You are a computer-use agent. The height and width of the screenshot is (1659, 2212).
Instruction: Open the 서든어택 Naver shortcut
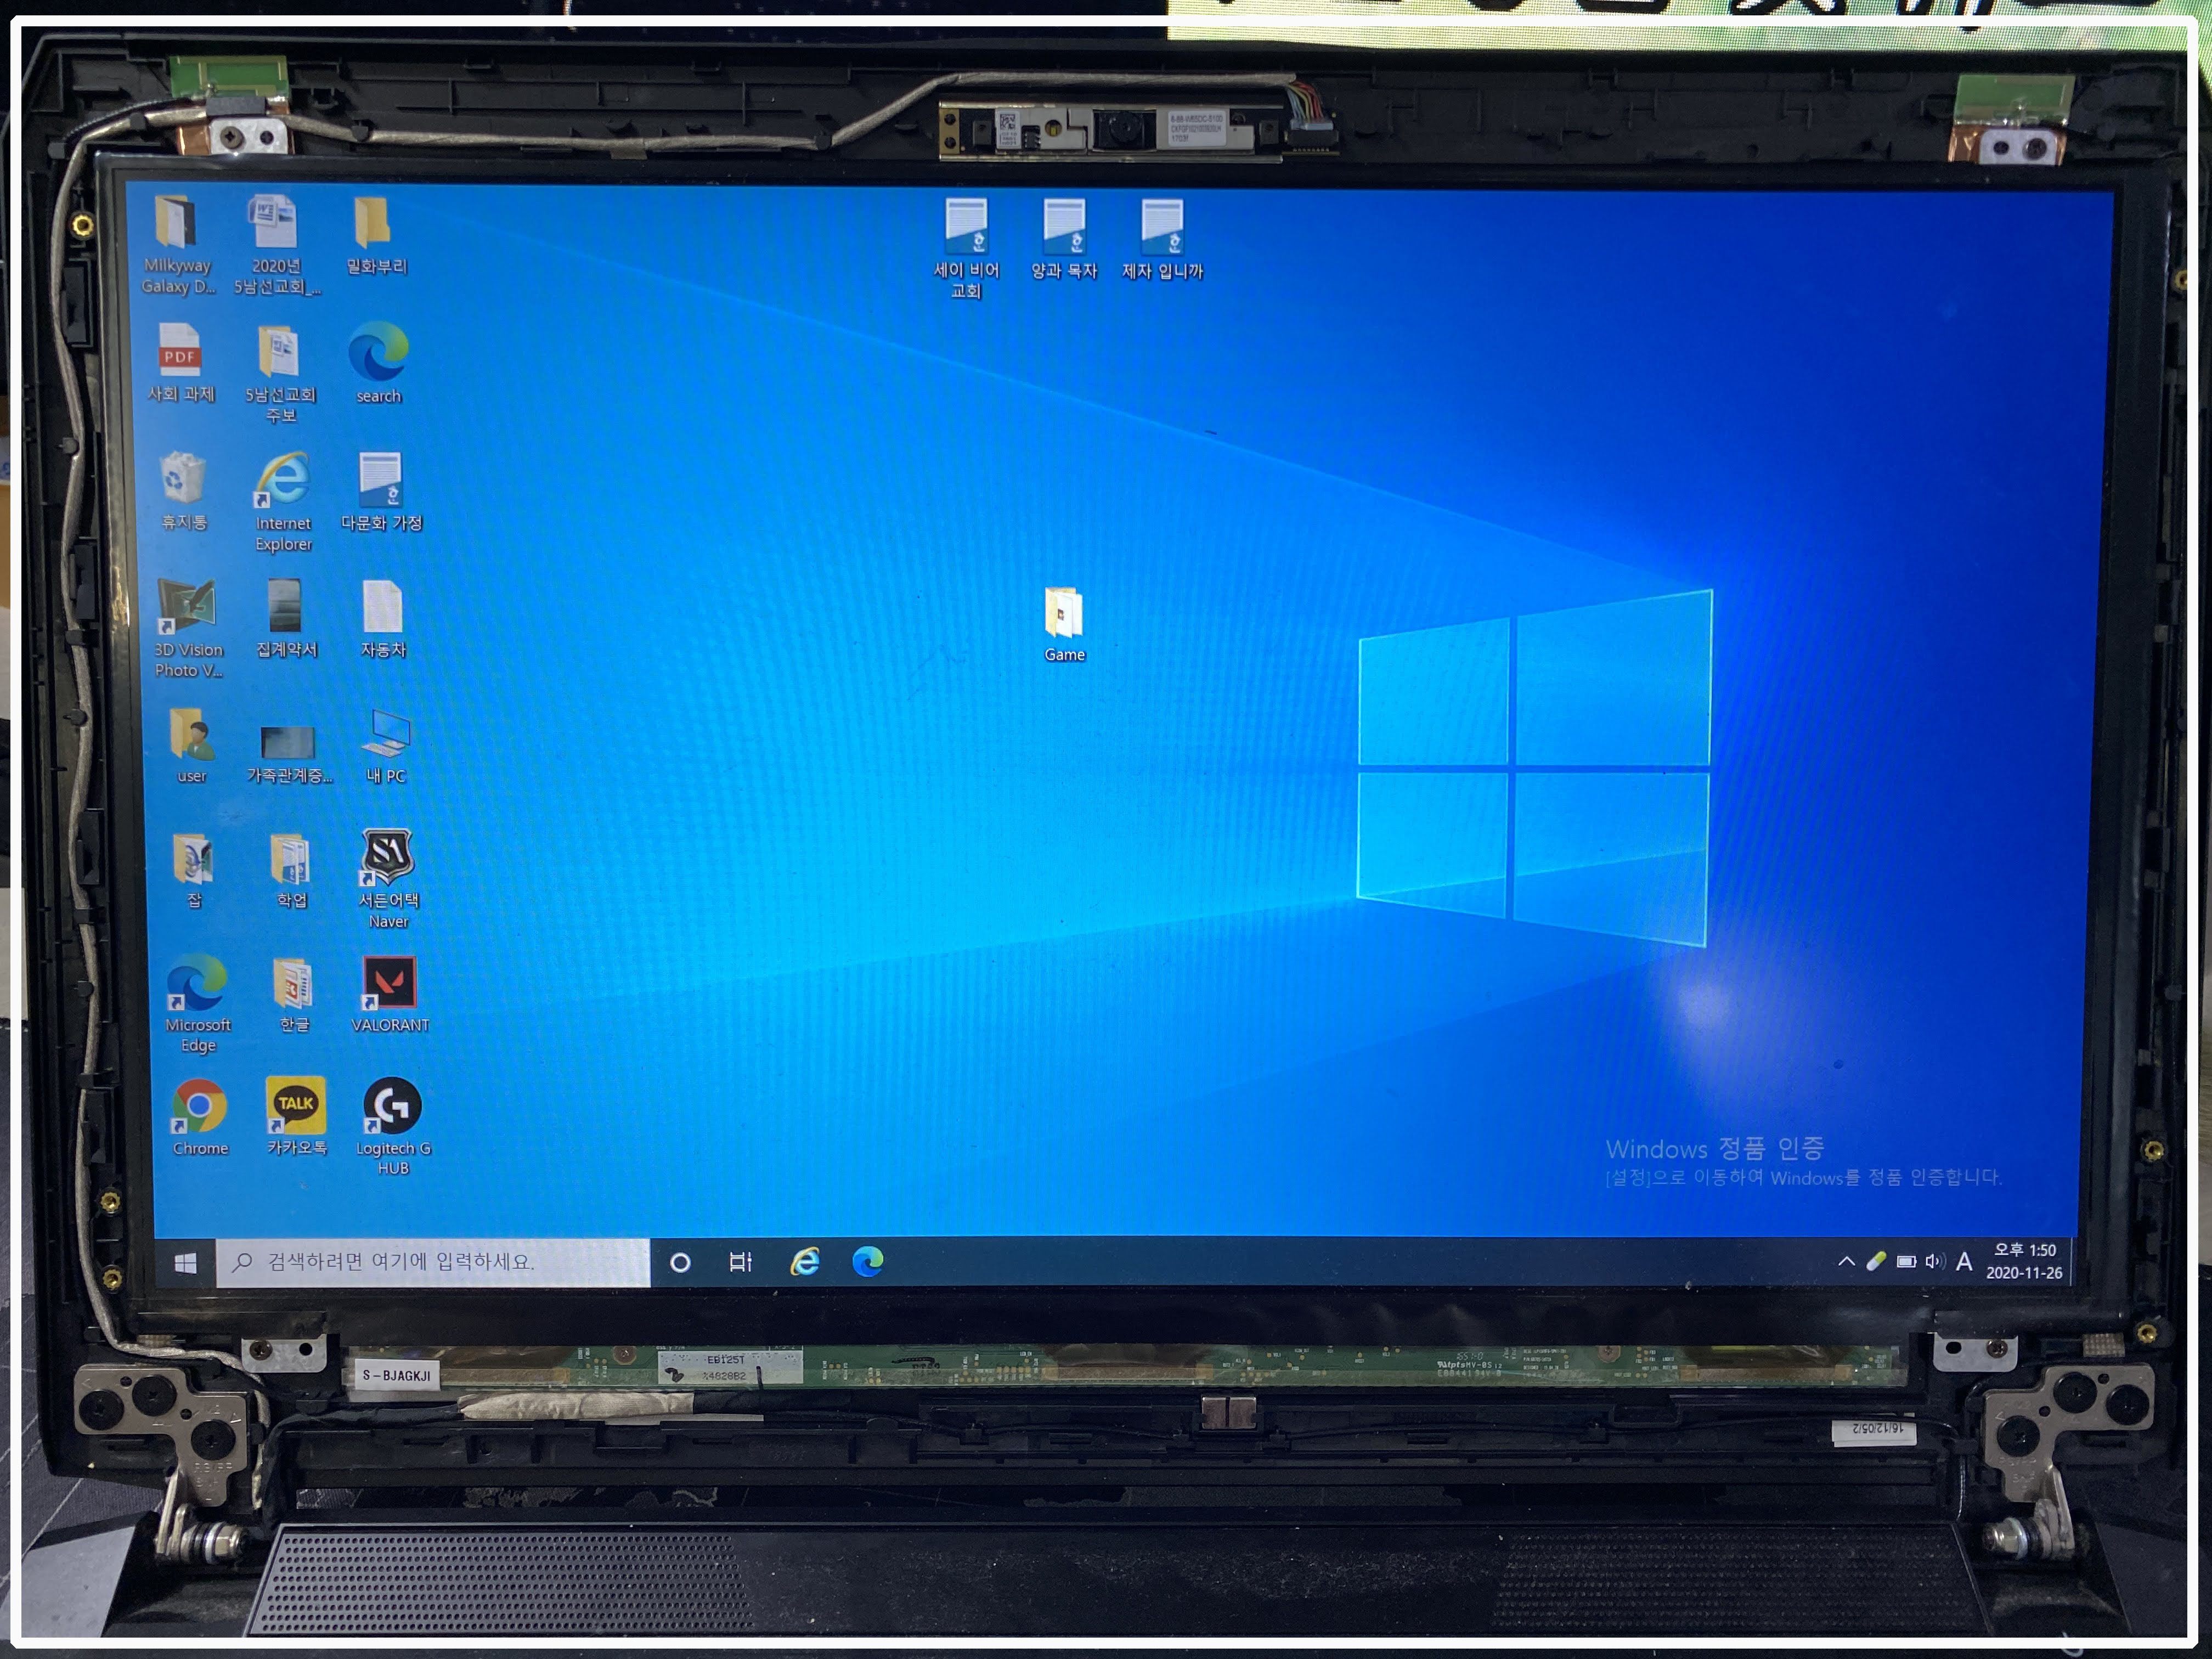click(x=387, y=858)
